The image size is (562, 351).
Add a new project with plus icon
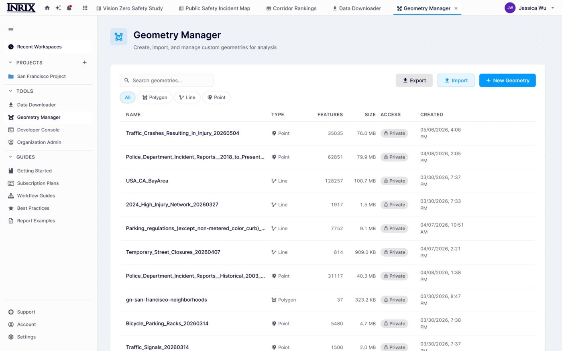tap(85, 63)
